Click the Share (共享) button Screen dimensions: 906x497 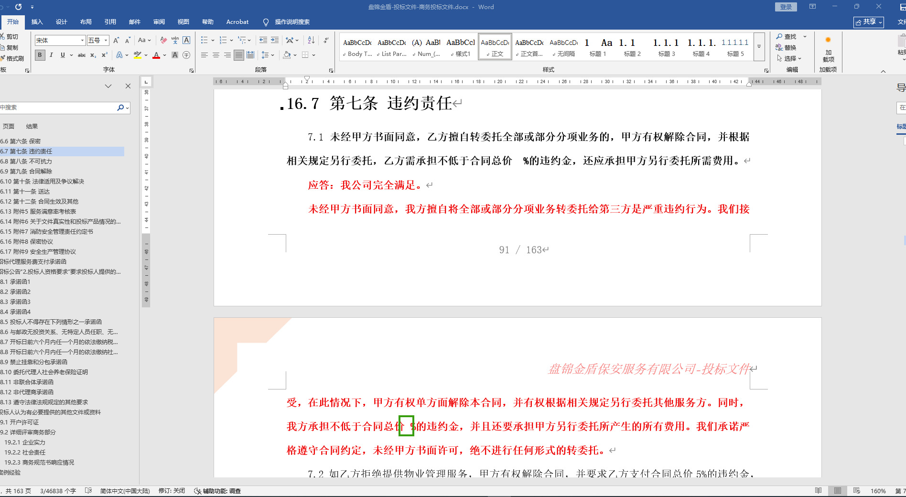click(869, 22)
